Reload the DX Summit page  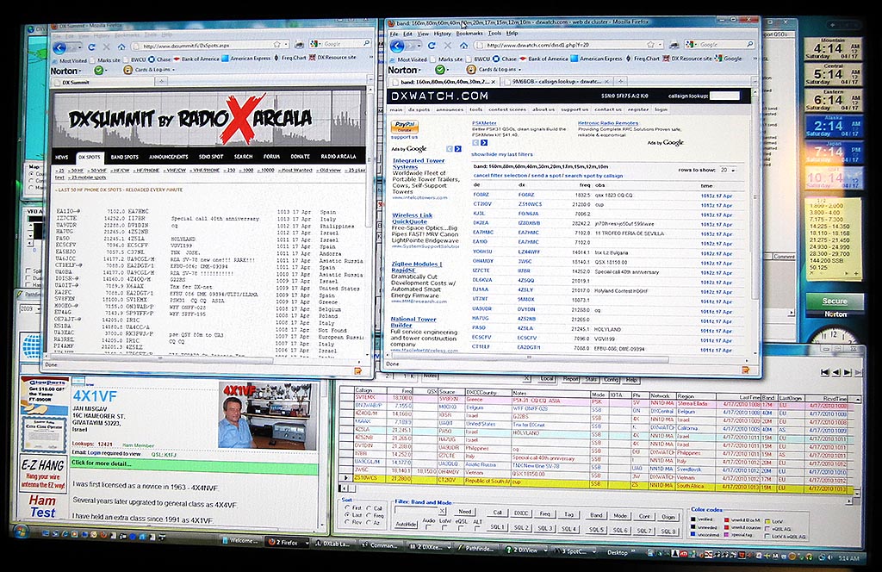(92, 47)
